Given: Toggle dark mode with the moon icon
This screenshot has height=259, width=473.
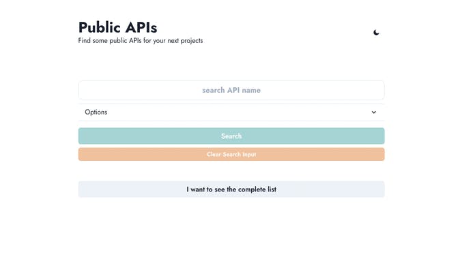Looking at the screenshot, I should click(x=376, y=32).
